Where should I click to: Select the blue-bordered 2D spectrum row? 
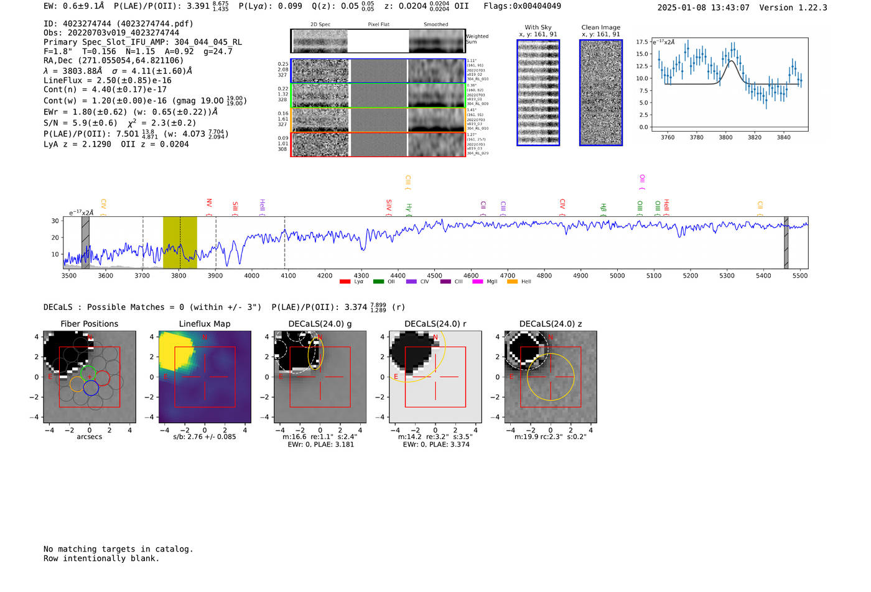coord(378,71)
